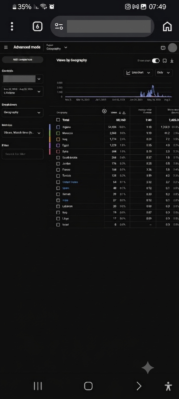Open the Geography breakdown dropdown
This screenshot has width=179, height=399.
[x=22, y=112]
